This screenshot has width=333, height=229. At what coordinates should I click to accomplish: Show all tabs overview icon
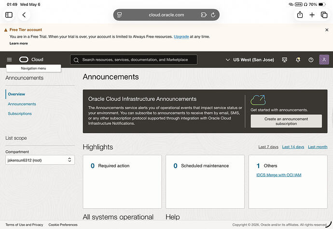pyautogui.click(x=324, y=15)
